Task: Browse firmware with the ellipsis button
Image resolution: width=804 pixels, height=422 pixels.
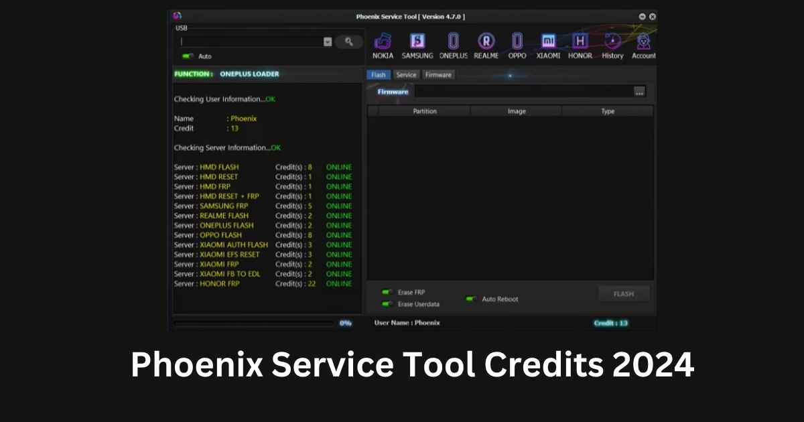Action: 639,92
